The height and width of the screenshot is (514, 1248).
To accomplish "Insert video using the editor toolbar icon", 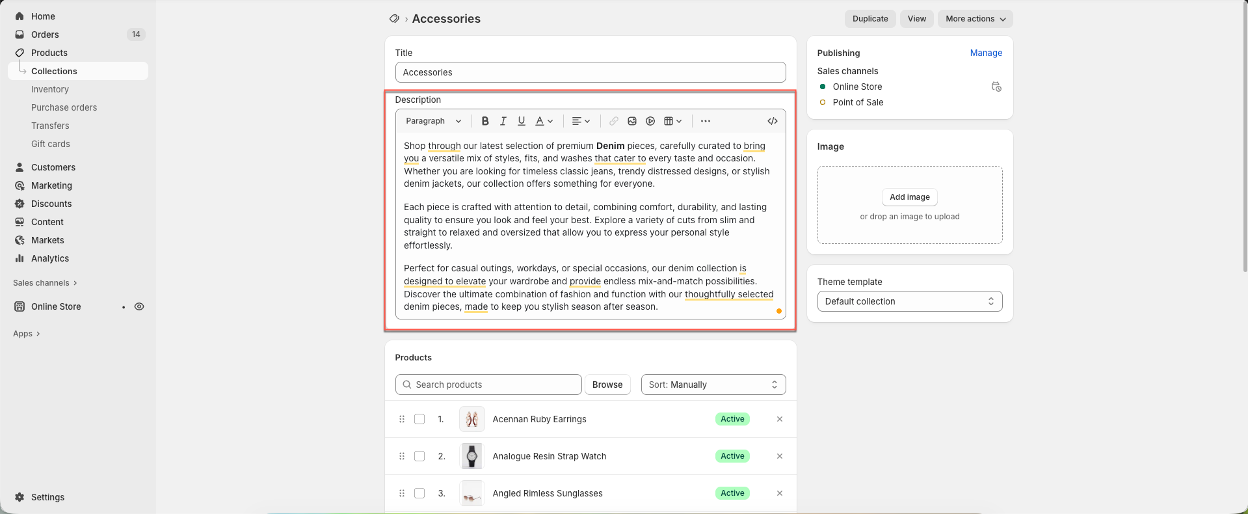I will click(650, 121).
